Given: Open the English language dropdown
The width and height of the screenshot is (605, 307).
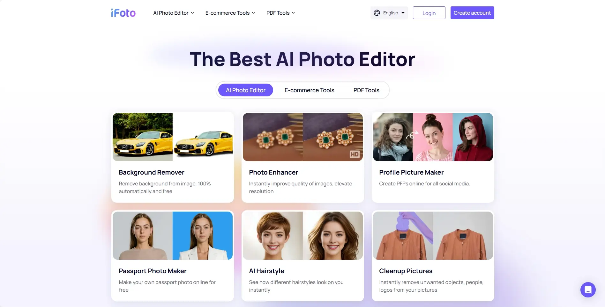Looking at the screenshot, I should point(389,13).
